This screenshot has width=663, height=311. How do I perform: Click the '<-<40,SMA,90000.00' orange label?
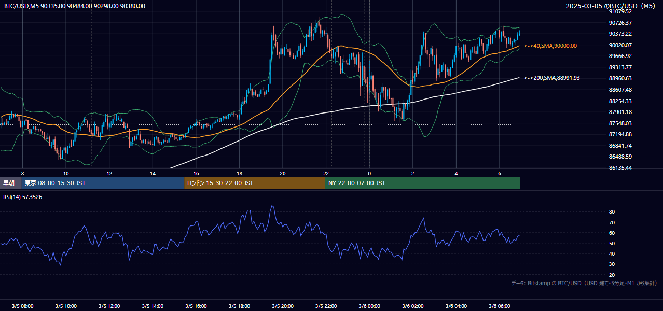coord(550,46)
